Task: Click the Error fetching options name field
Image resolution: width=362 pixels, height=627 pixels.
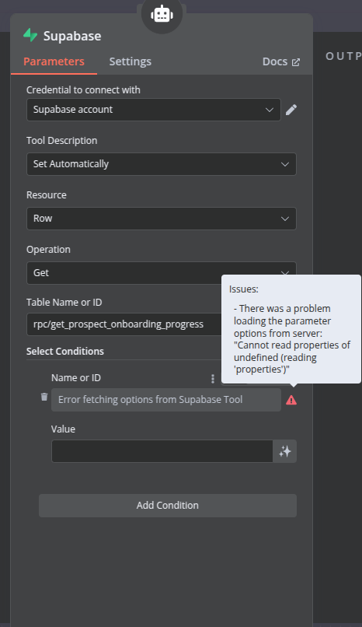Action: 166,400
